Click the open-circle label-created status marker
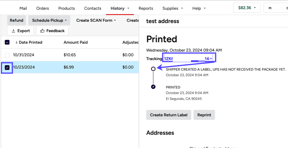Screen dimensions: 288x148 point(153,69)
